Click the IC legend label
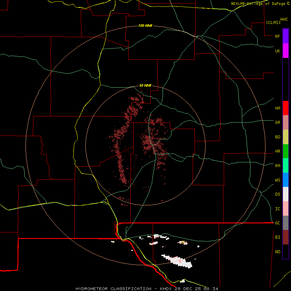The width and height of the screenshot is (291, 291). click(277, 209)
